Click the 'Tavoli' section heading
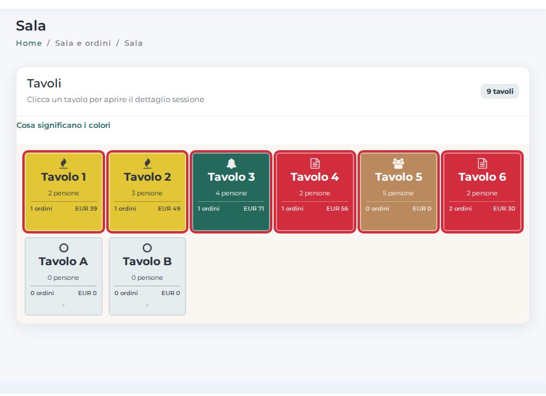Image resolution: width=546 pixels, height=396 pixels. (44, 83)
